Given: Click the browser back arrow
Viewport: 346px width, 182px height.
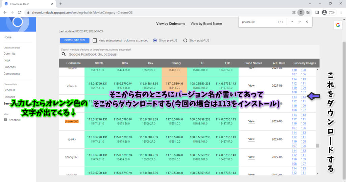Looking at the screenshot, I should [5, 12].
